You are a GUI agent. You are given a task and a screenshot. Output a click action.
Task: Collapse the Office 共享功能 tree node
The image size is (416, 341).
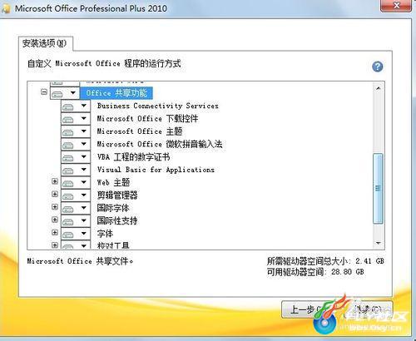[44, 91]
